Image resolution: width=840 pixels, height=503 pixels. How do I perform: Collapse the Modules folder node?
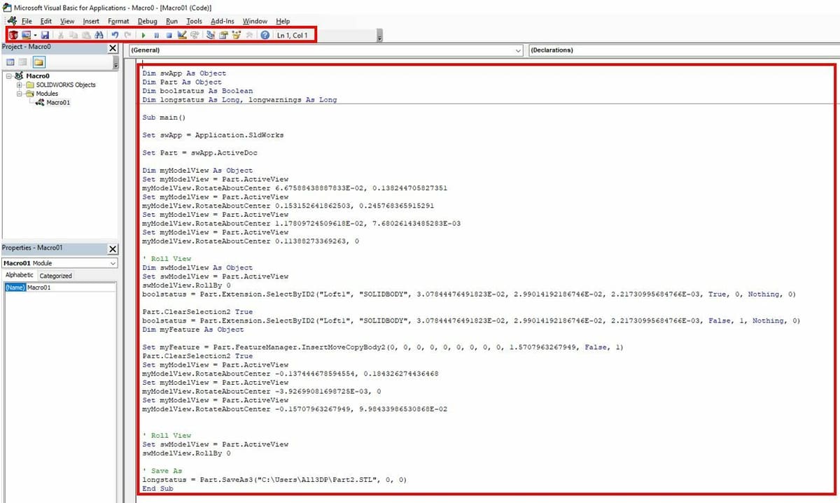20,94
